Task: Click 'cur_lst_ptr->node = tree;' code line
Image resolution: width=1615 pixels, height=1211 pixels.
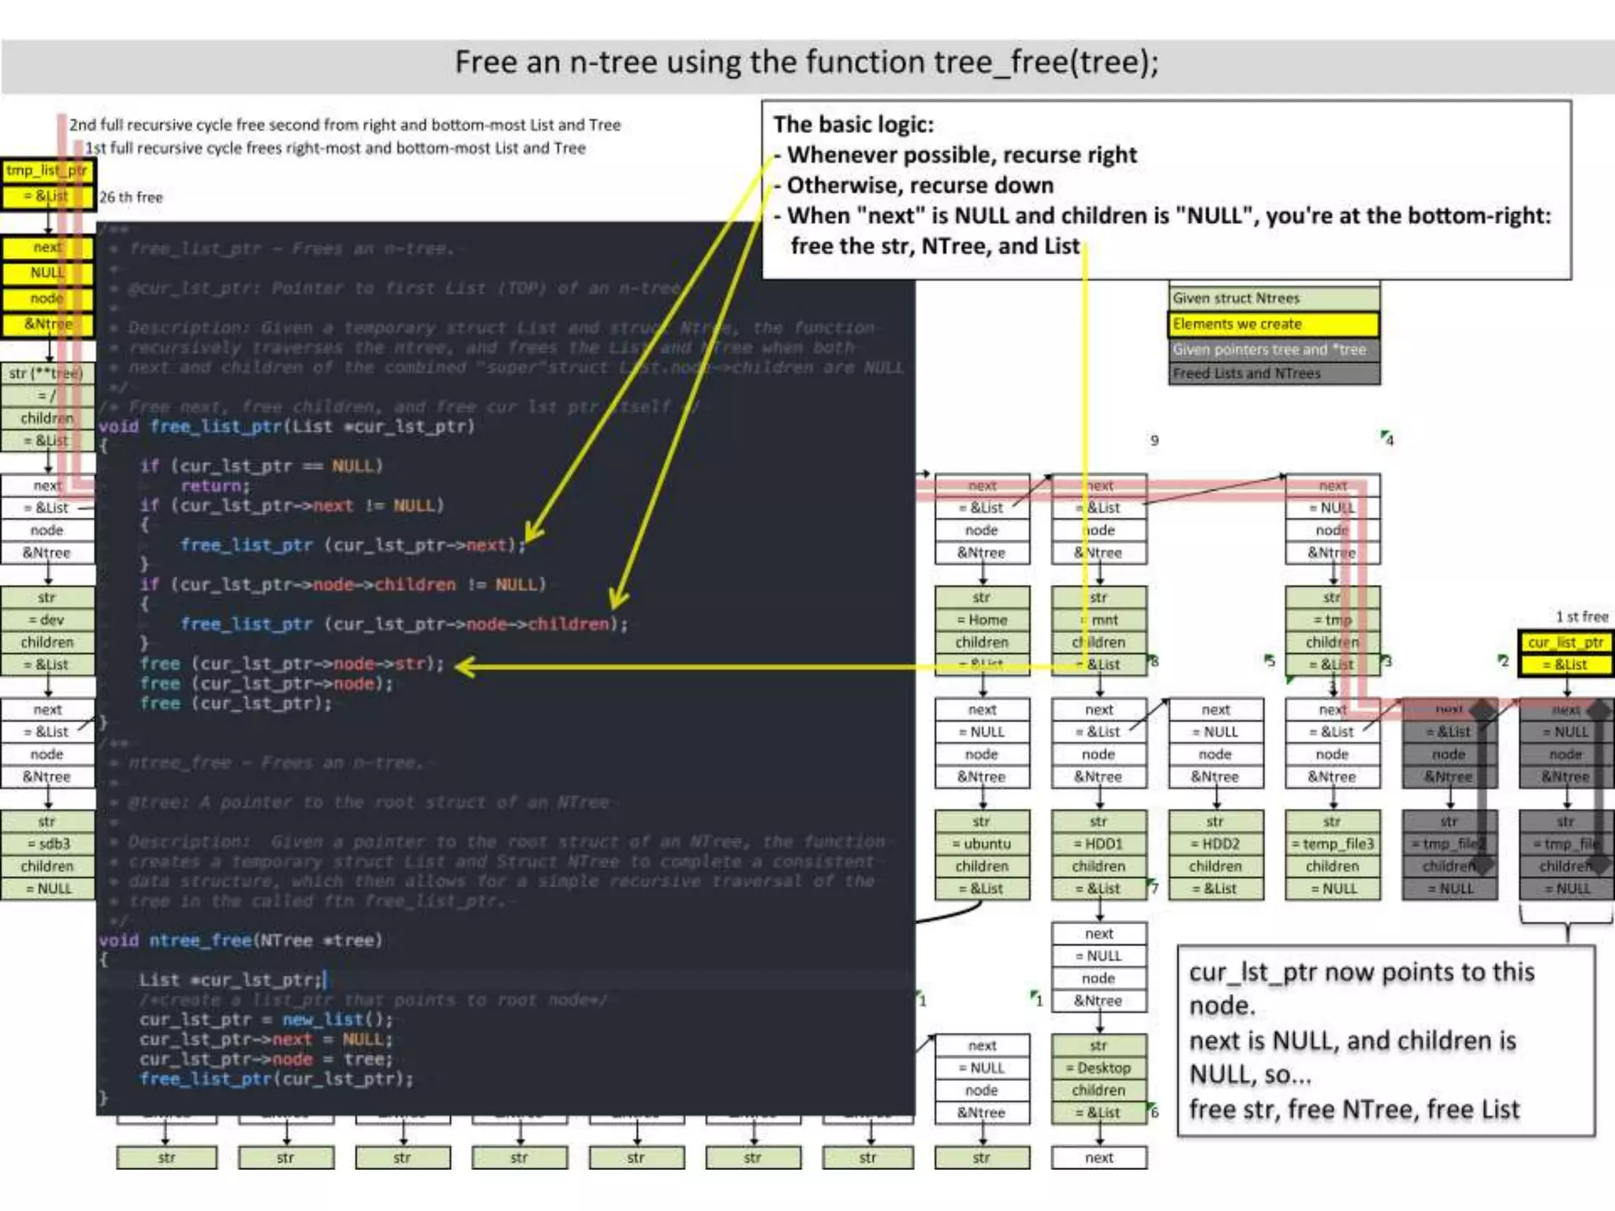Action: pos(266,1059)
